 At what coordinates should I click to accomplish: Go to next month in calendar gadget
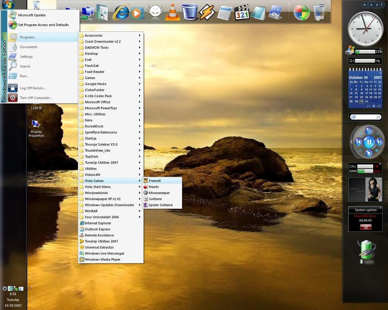[379, 106]
